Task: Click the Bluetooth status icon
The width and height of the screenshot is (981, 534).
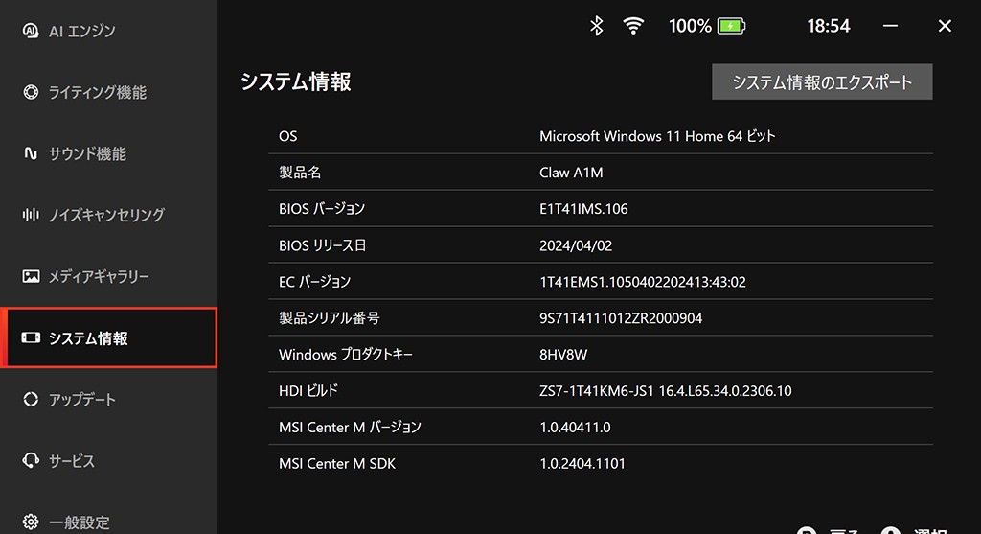Action: click(x=596, y=26)
